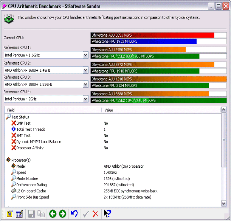This screenshot has width=231, height=221.
Task: Select the 'Performance Rating' row label
Action: [x=31, y=185]
